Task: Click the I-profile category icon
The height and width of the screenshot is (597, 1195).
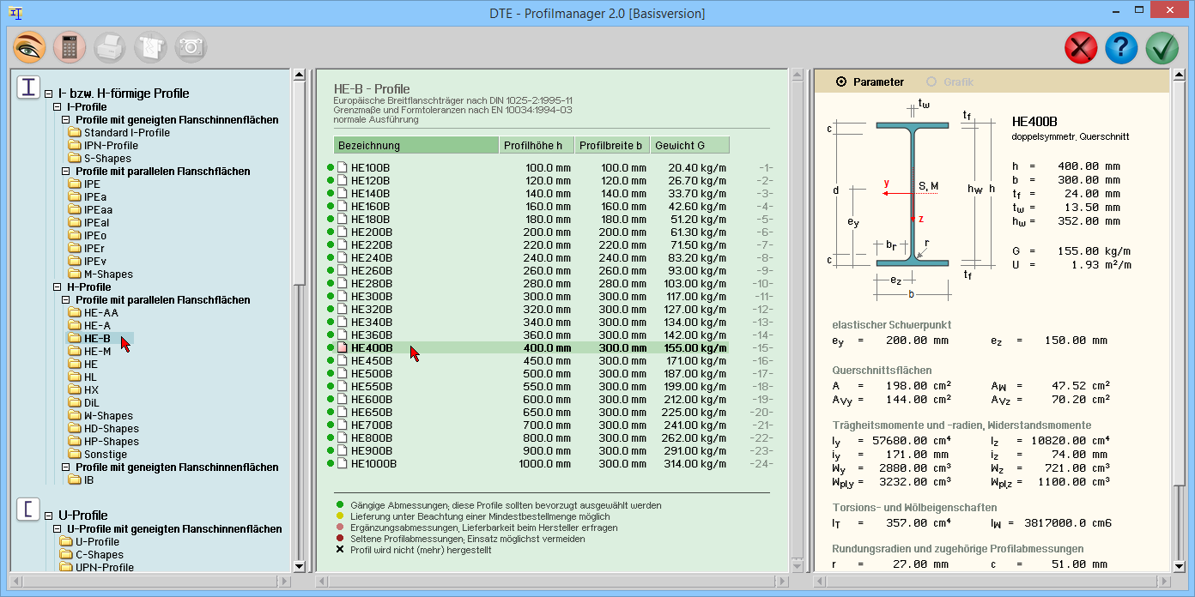Action: [28, 87]
